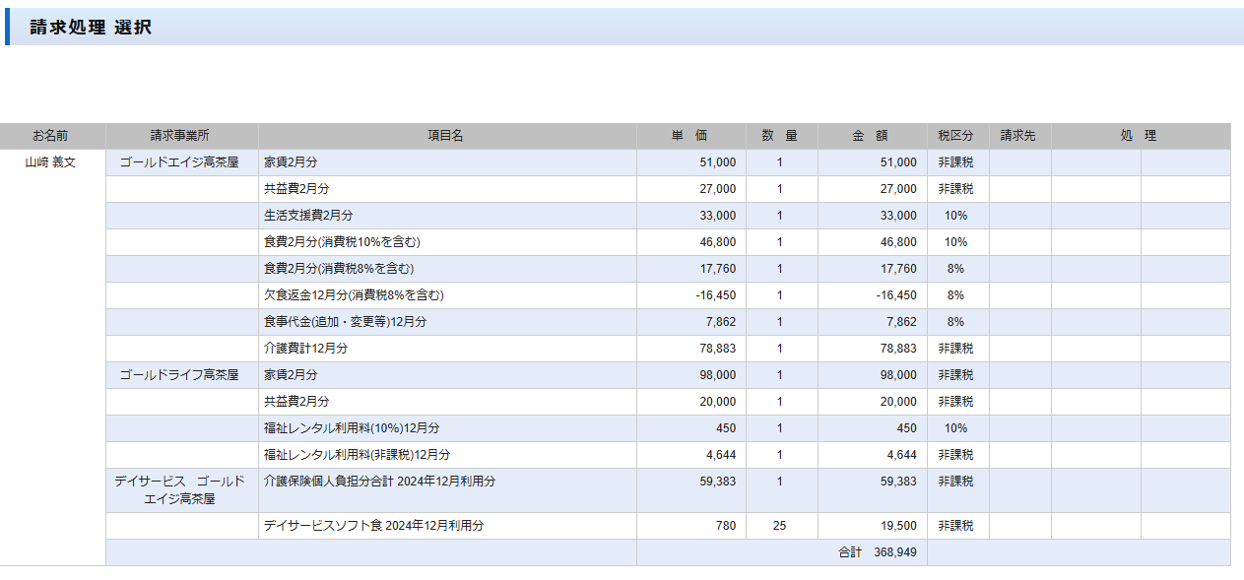Viewport: 1244px width, 580px height.
Task: Click the 介護費計12月分 item
Action: pos(306,349)
